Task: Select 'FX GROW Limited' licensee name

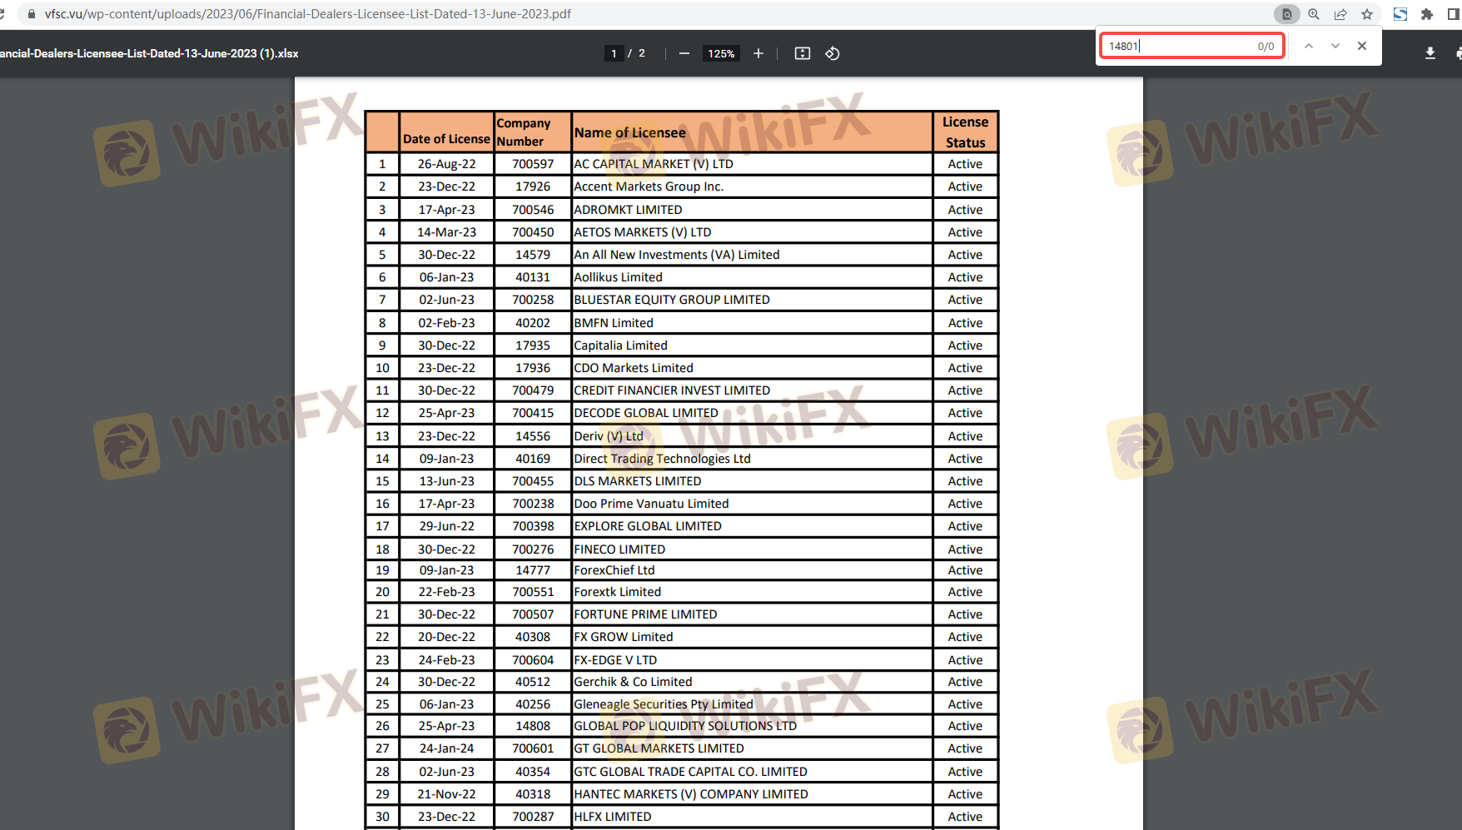Action: [624, 637]
